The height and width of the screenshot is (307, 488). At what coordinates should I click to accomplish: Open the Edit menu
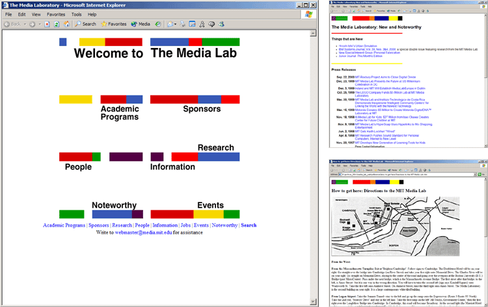[21, 14]
